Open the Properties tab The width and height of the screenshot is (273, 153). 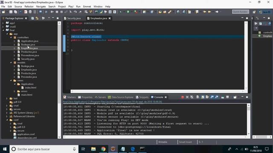point(85,97)
